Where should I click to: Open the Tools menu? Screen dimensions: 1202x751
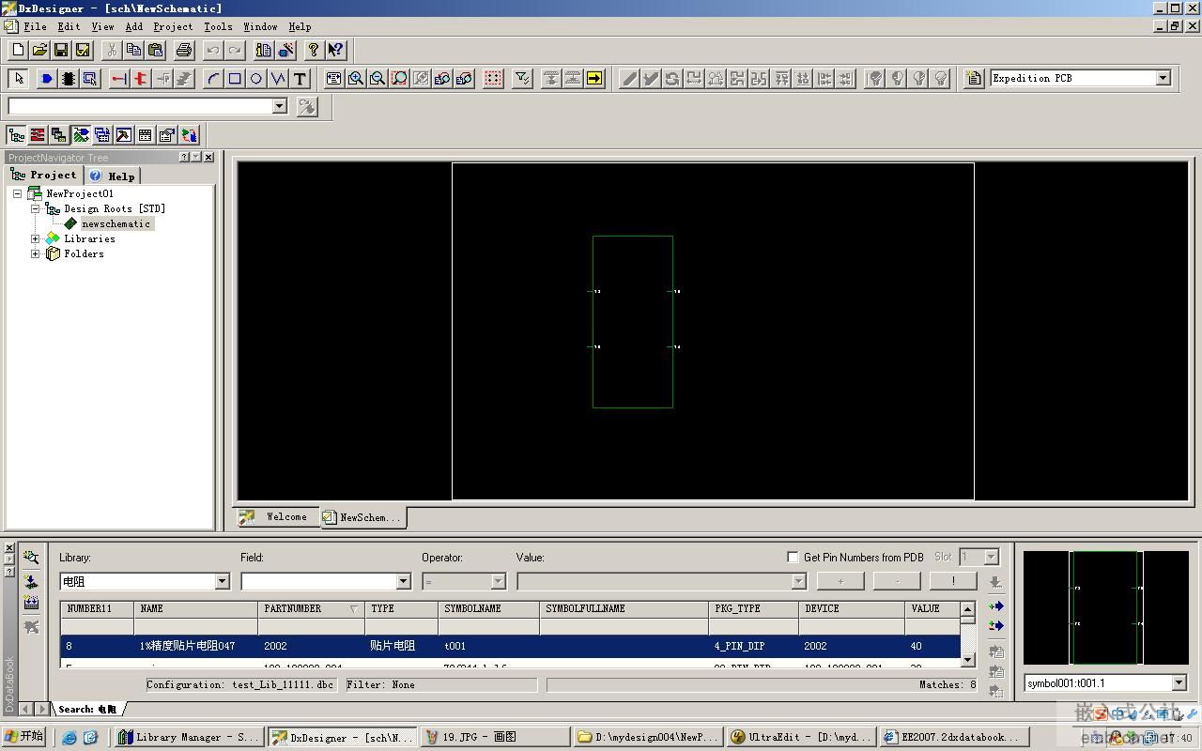click(x=218, y=26)
